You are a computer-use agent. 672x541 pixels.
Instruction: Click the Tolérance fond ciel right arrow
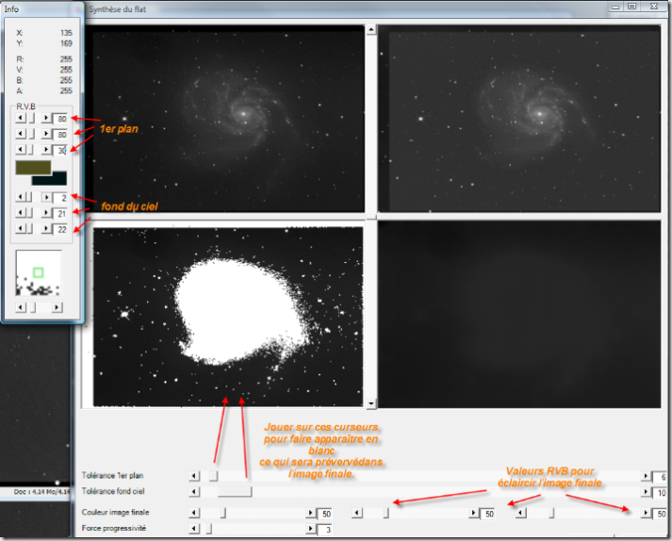645,492
